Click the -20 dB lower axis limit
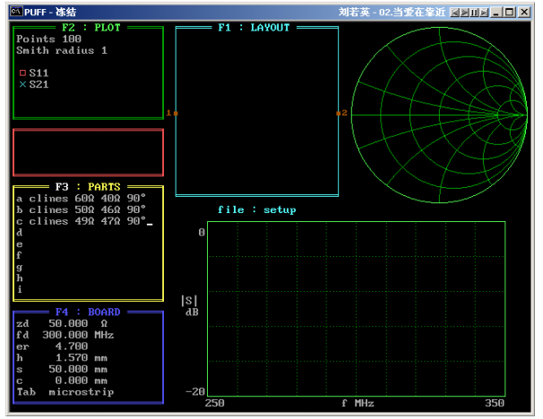 pos(195,391)
